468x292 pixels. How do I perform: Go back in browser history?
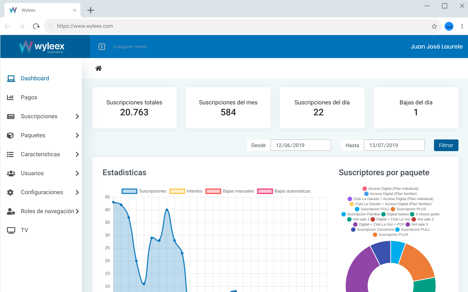pos(7,26)
